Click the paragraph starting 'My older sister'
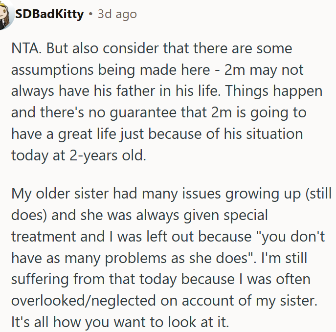This screenshot has height=332, width=336. [172, 258]
